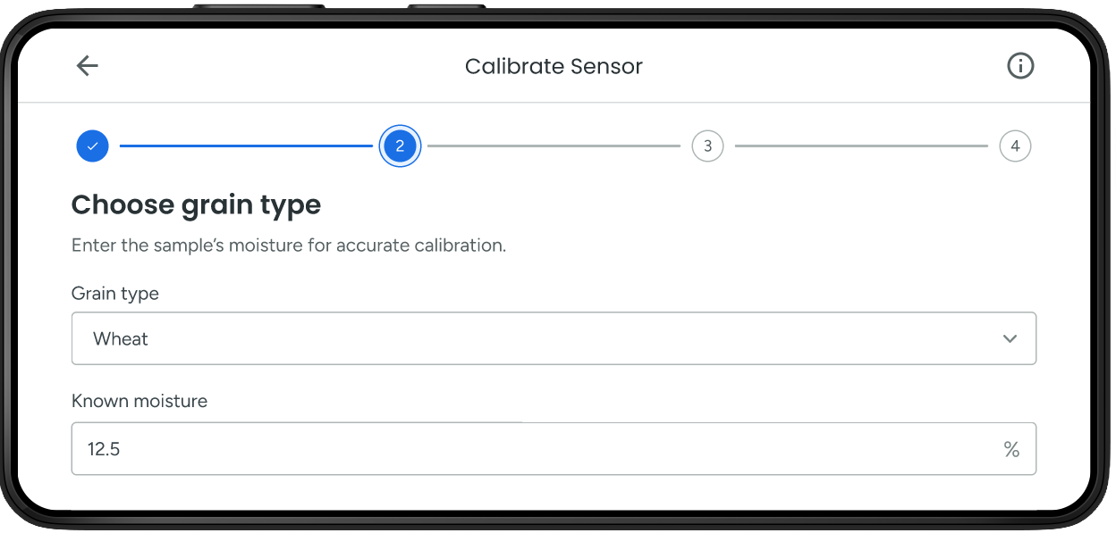Tap the back arrow icon
The height and width of the screenshot is (533, 1116).
coord(88,65)
